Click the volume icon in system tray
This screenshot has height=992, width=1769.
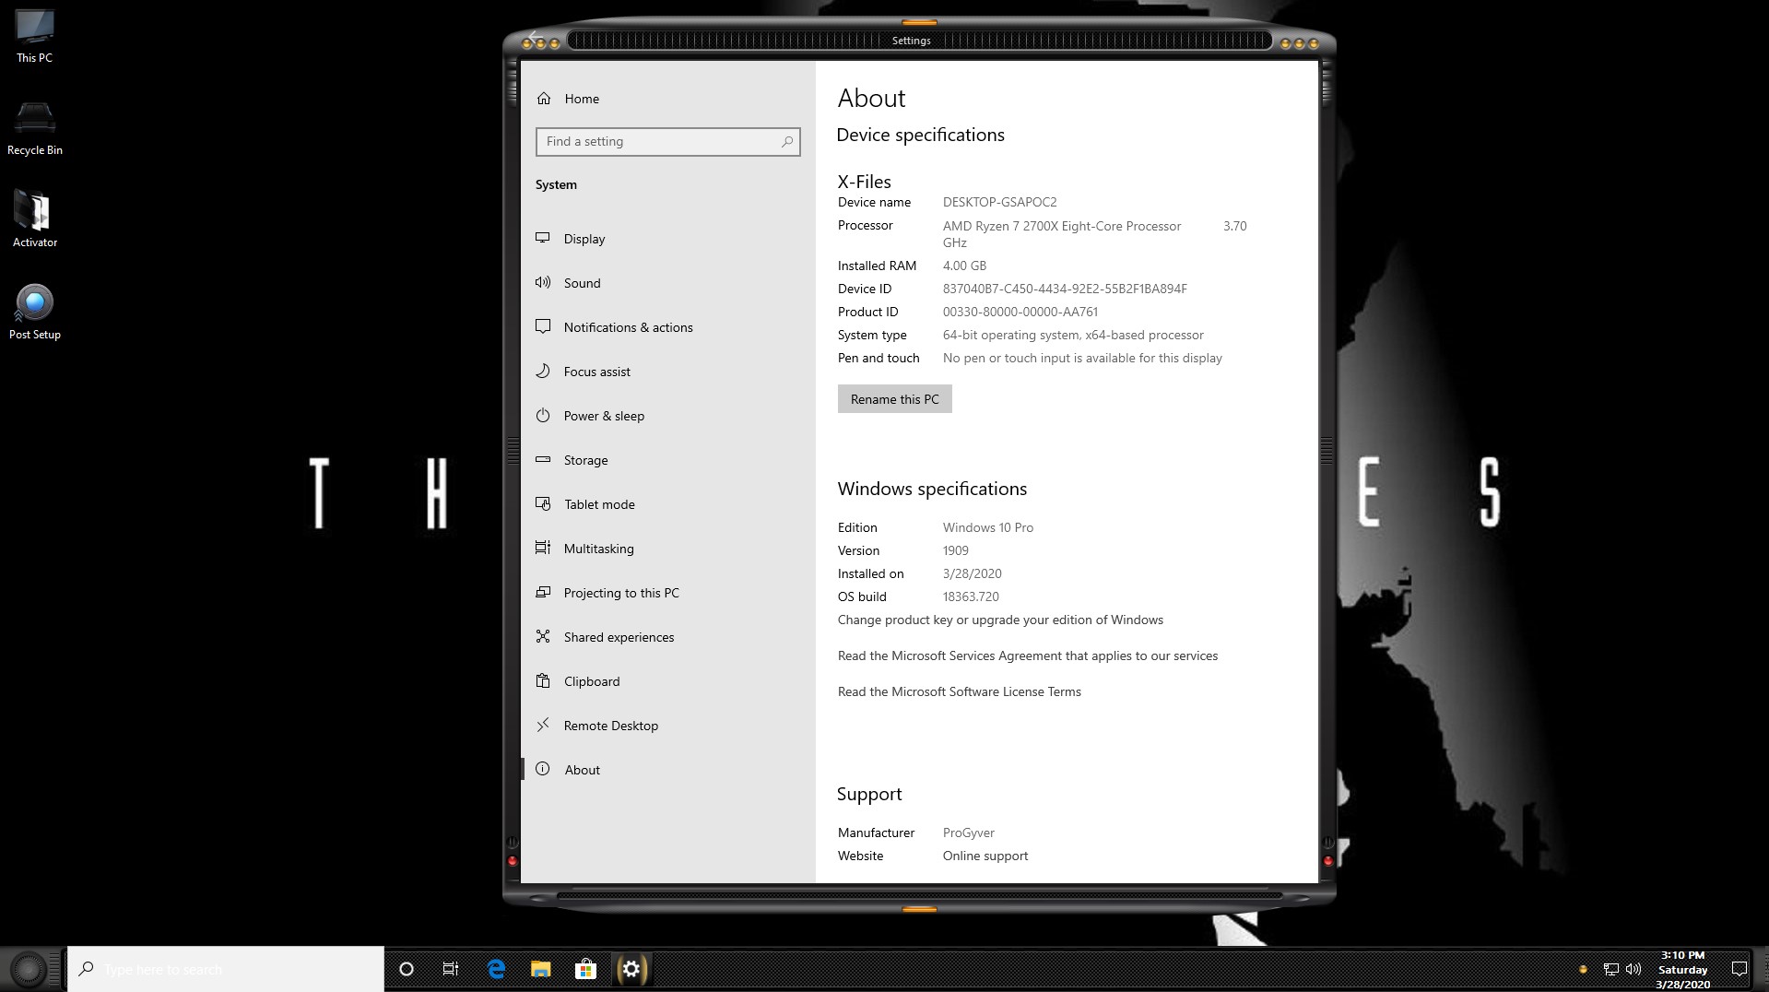(1633, 969)
